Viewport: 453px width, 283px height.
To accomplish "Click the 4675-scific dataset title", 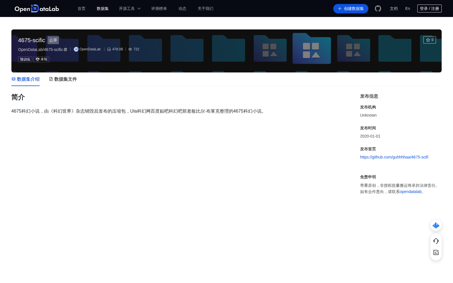I will (32, 40).
